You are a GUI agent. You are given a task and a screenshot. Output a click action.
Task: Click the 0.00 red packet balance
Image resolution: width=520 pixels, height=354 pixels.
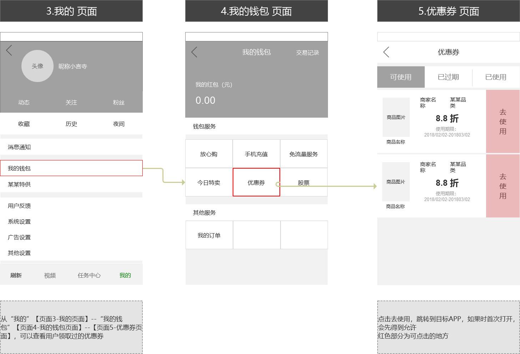[x=206, y=100]
